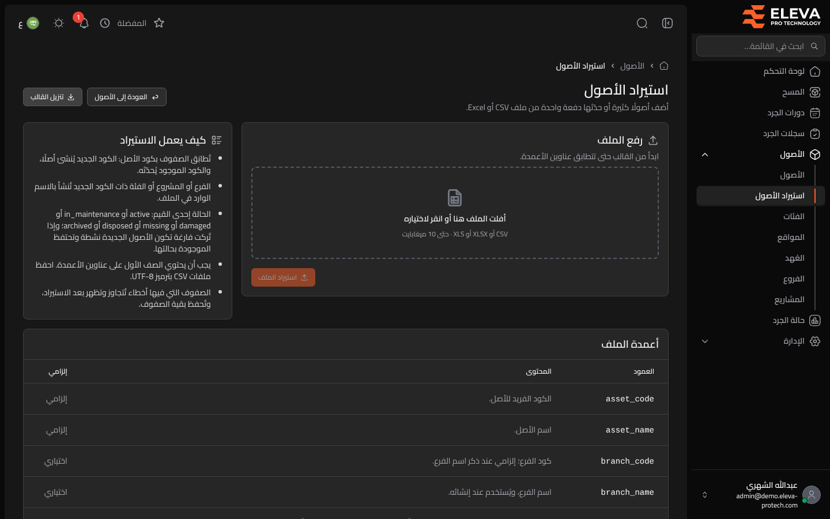Click the asset_name column cell
Screen dimensions: 830x519
(629, 430)
